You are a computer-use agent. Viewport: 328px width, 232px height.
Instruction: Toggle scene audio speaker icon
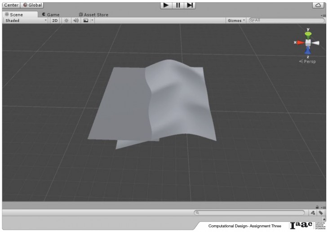[76, 21]
